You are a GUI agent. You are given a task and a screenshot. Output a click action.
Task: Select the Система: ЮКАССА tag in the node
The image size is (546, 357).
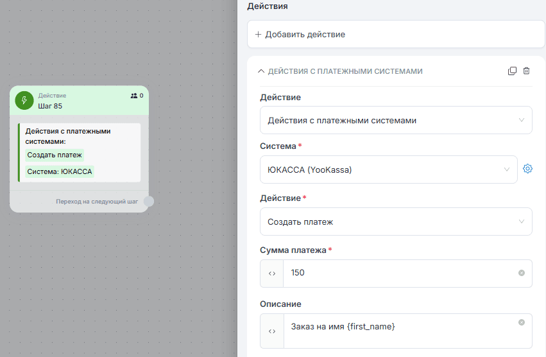click(60, 172)
